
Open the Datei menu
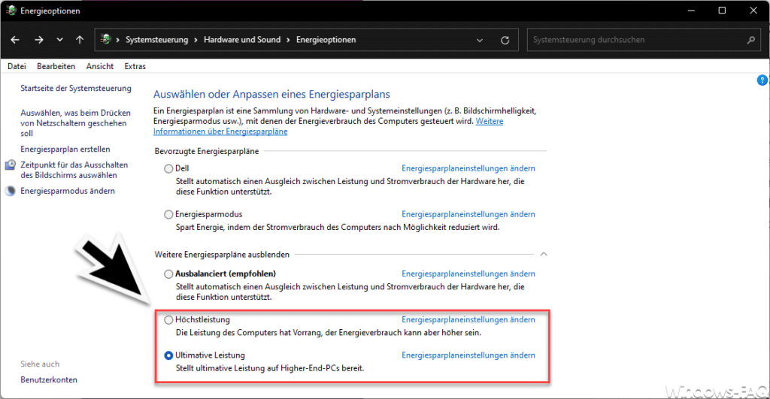tap(17, 66)
